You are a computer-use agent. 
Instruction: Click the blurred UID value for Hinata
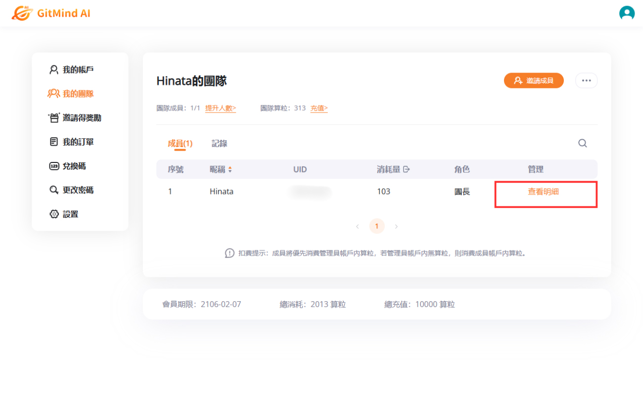[x=311, y=192]
